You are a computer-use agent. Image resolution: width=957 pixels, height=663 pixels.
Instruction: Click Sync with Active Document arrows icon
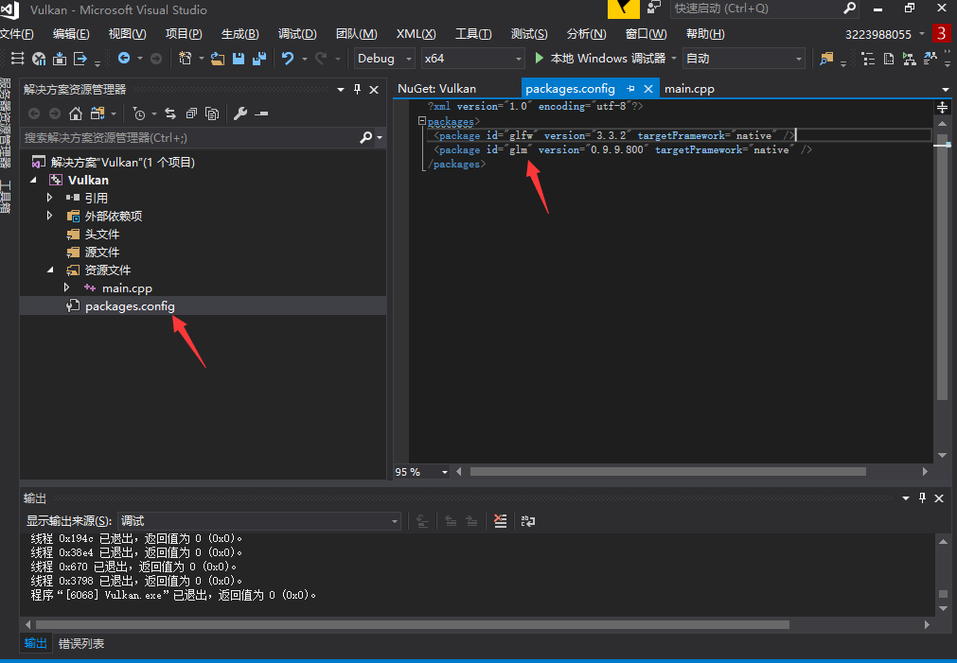[170, 113]
